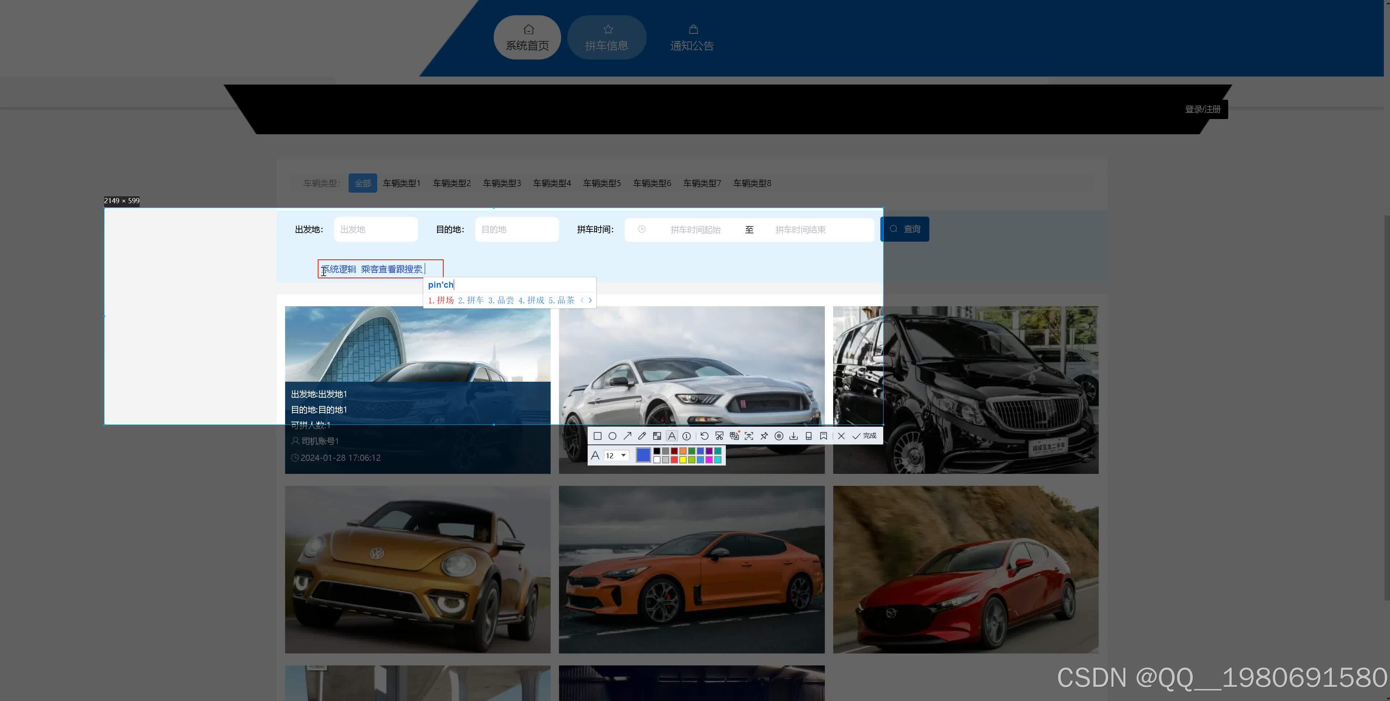Viewport: 1390px width, 701px height.
Task: Click the download save icon
Action: [794, 436]
